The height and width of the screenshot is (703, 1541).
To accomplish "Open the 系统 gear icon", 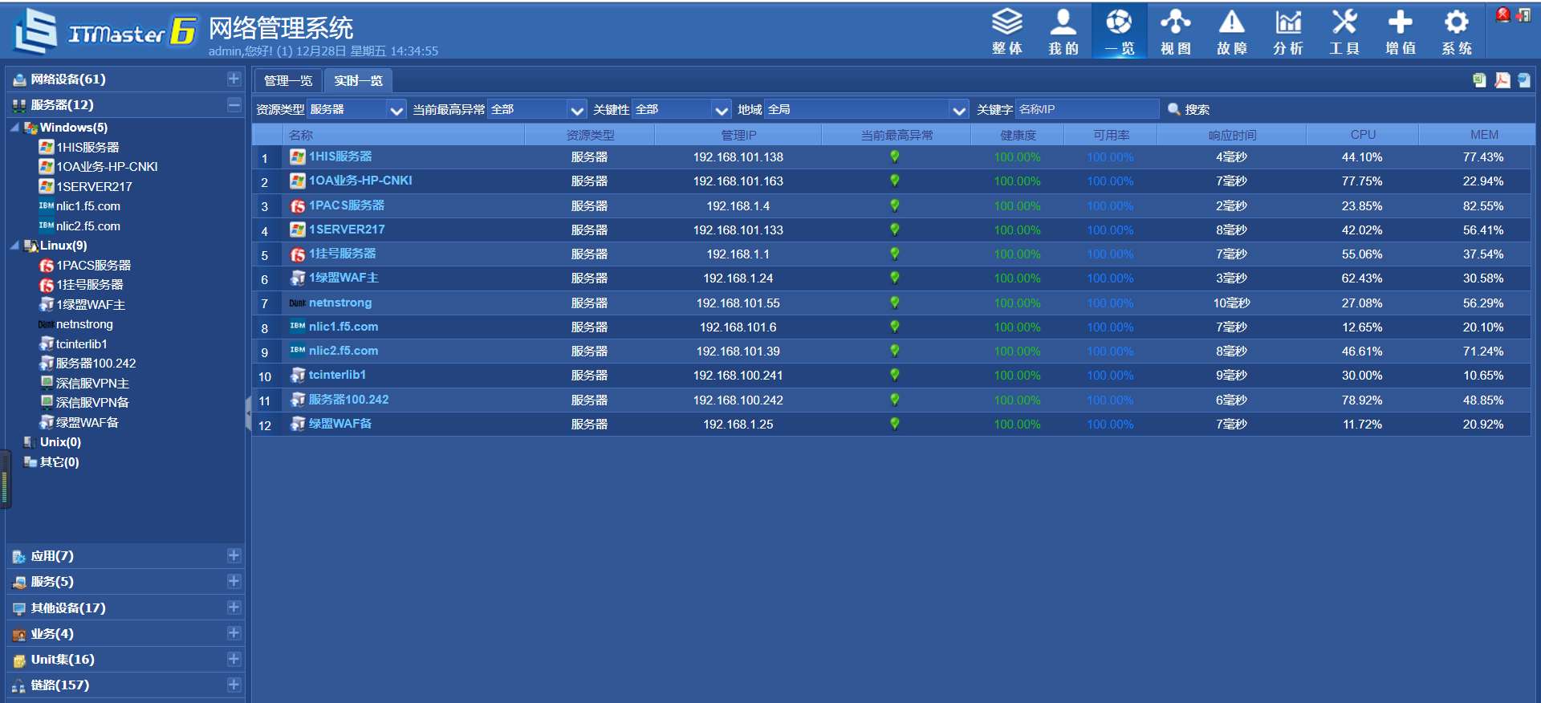I will click(1456, 30).
